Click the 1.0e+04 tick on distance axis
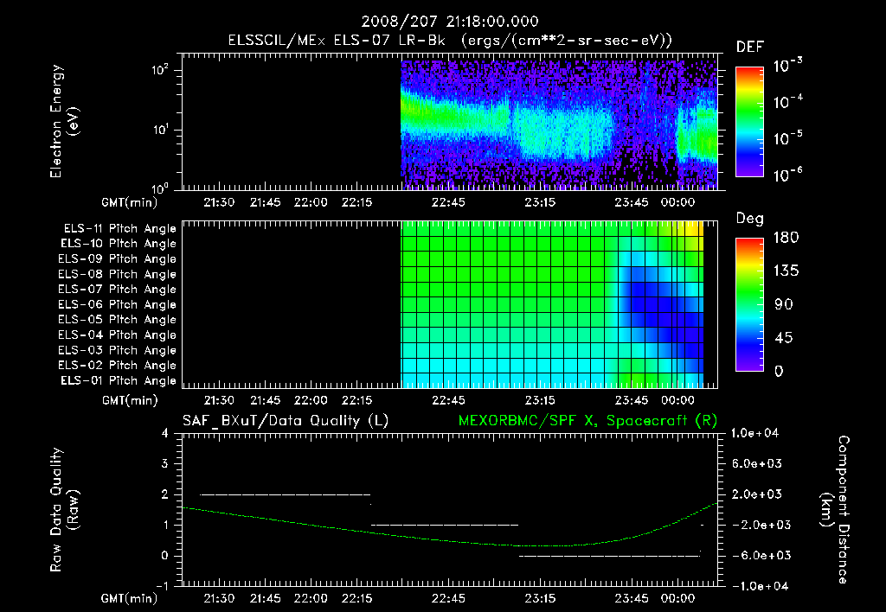 point(754,433)
